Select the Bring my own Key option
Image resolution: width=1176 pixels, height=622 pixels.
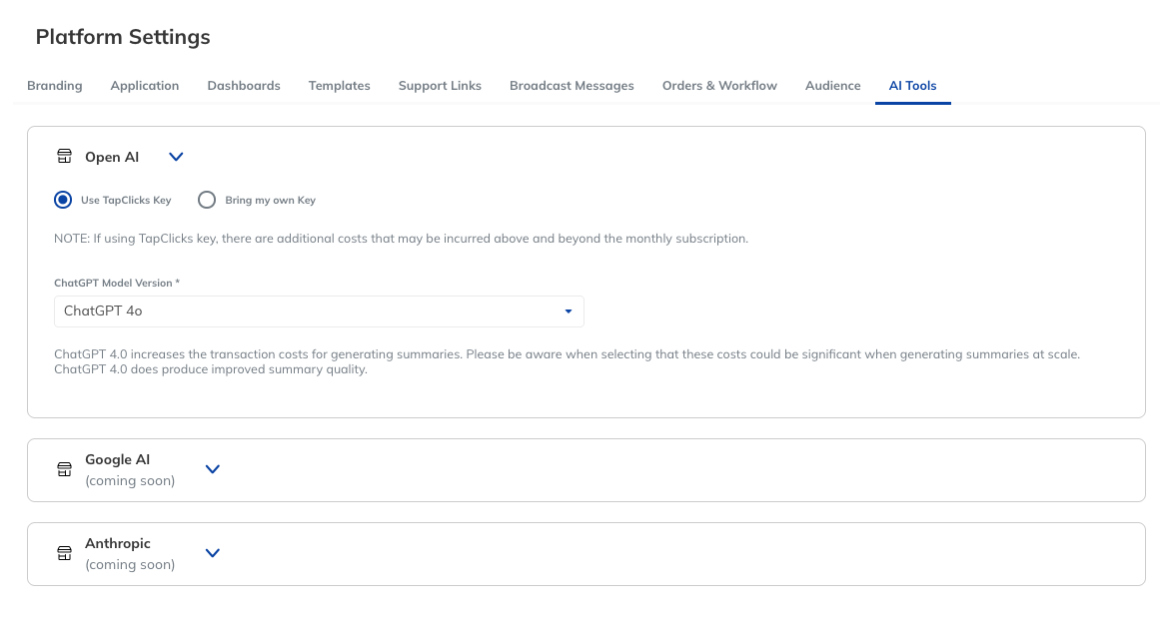[207, 200]
